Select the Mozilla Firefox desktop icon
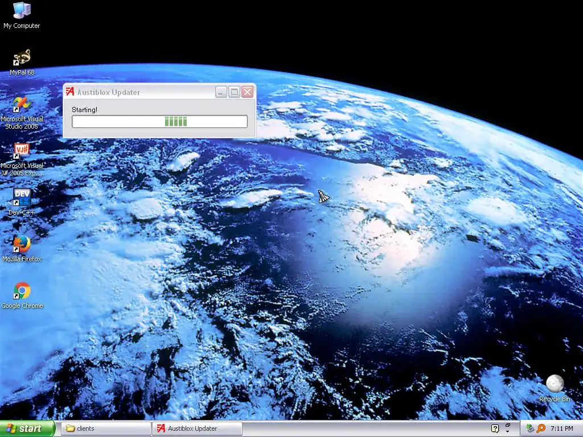This screenshot has height=437, width=583. point(22,248)
